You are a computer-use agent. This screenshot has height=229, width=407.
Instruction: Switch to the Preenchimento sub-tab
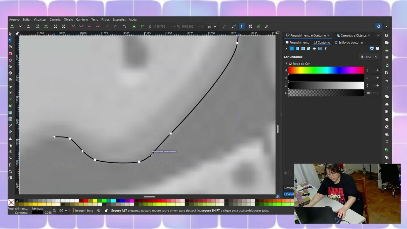tap(297, 42)
